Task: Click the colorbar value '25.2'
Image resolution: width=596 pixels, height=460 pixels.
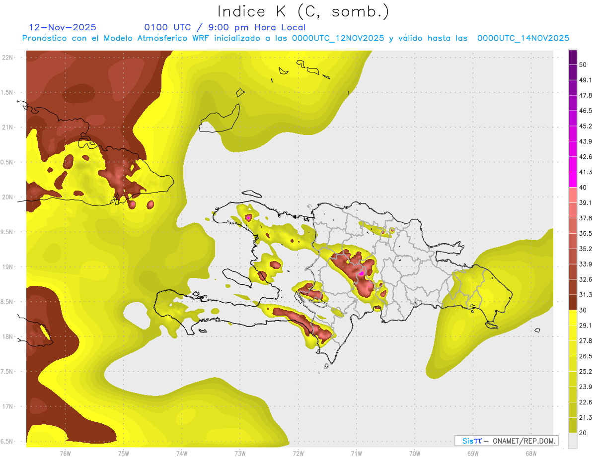Action: click(586, 372)
